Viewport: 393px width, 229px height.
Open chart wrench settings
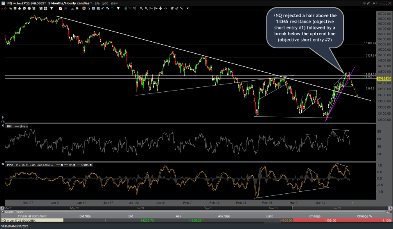(x=181, y=8)
